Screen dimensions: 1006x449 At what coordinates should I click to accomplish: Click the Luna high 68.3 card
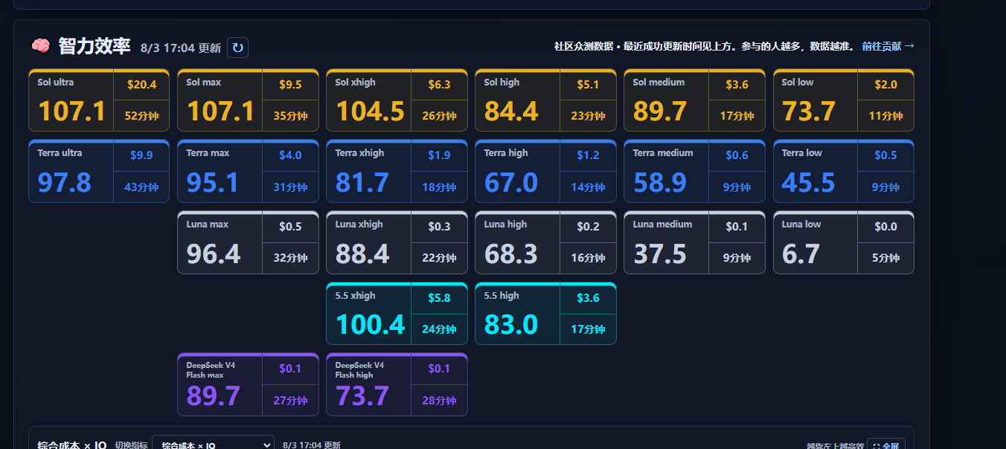pos(545,242)
